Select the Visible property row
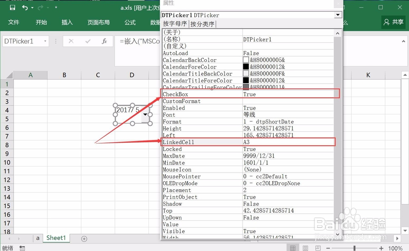409x251 pixels. 248,231
